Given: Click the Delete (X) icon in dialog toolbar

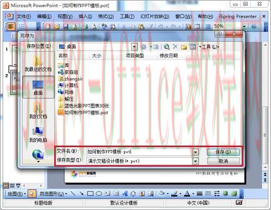Looking at the screenshot, I should tap(175, 47).
